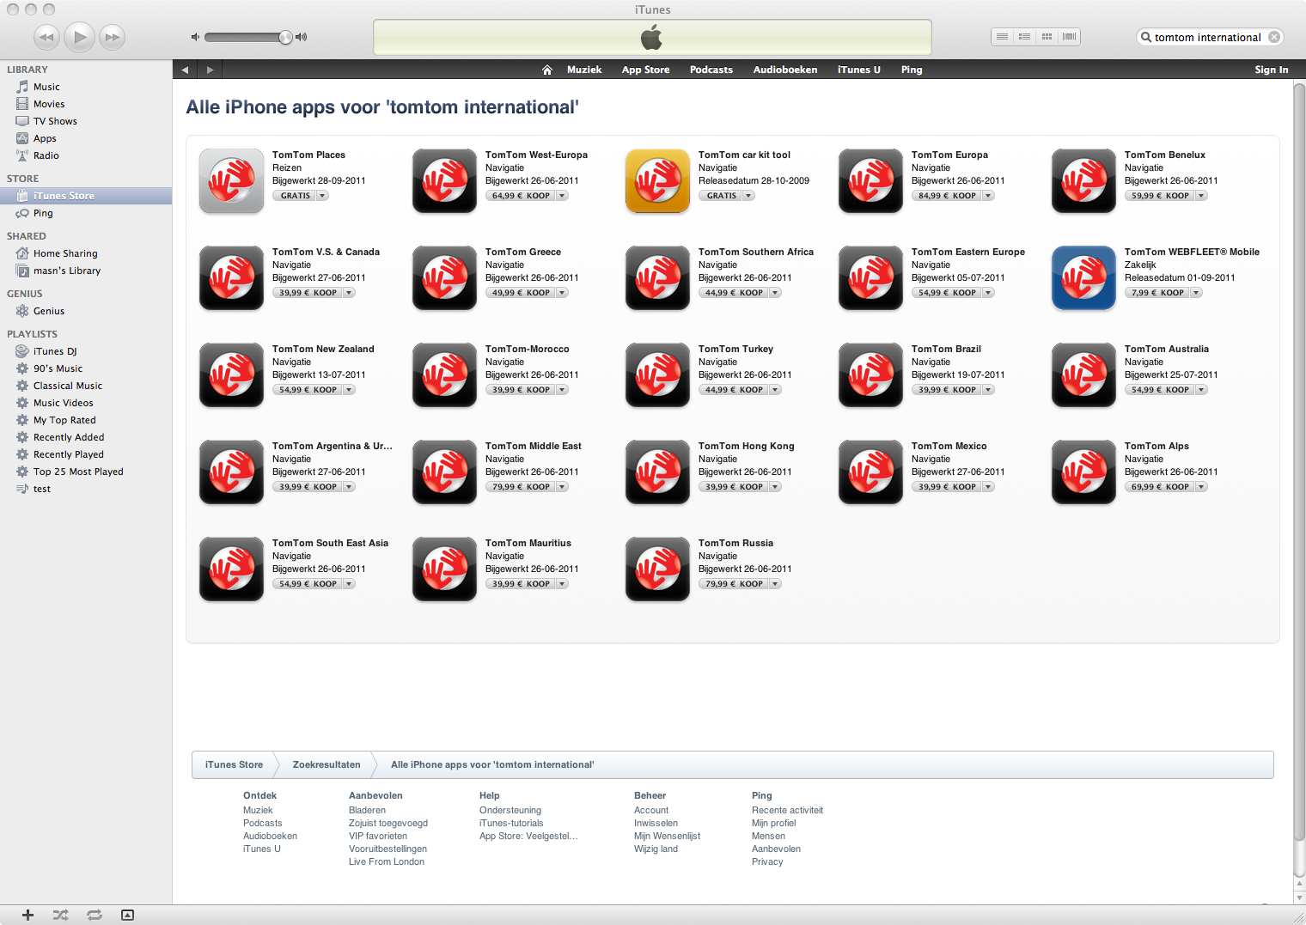Expand options arrow for TomTom New Zealand
The height and width of the screenshot is (925, 1306).
(x=349, y=390)
